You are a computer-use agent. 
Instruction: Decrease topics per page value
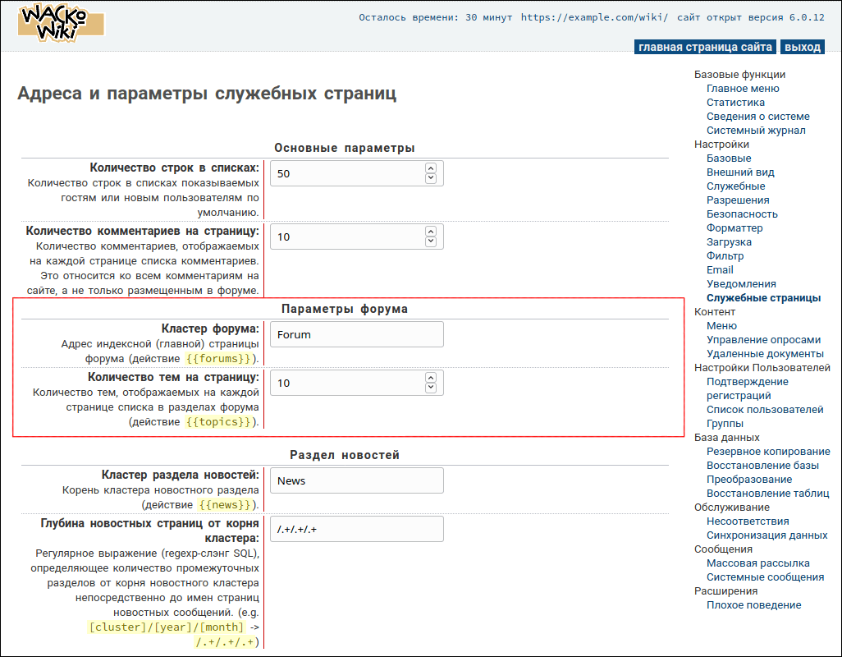point(431,388)
